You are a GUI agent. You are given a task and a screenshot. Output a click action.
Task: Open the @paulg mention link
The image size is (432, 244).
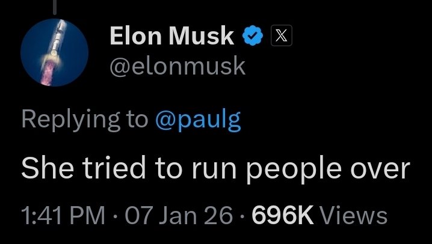(198, 119)
